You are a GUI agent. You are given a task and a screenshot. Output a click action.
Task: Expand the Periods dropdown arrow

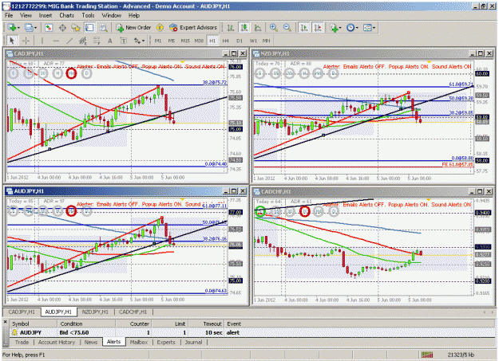[x=357, y=28]
